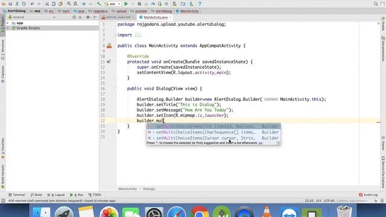This screenshot has width=386, height=217.
Task: Click the Debug app bug icon
Action: (x=139, y=4)
